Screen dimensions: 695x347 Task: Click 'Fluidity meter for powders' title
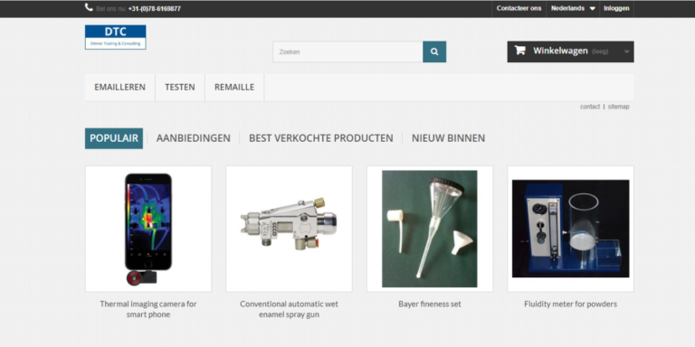[x=570, y=304]
